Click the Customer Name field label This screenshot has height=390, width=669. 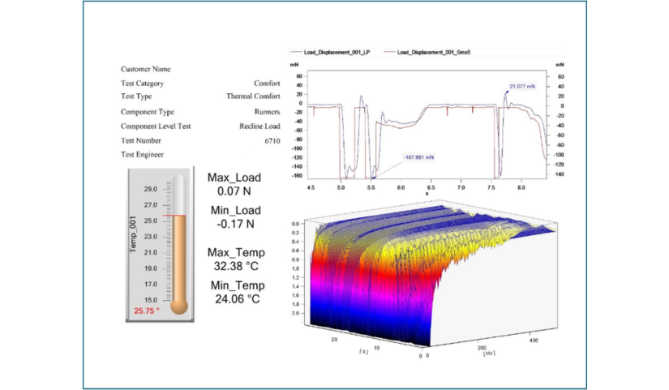(x=145, y=69)
